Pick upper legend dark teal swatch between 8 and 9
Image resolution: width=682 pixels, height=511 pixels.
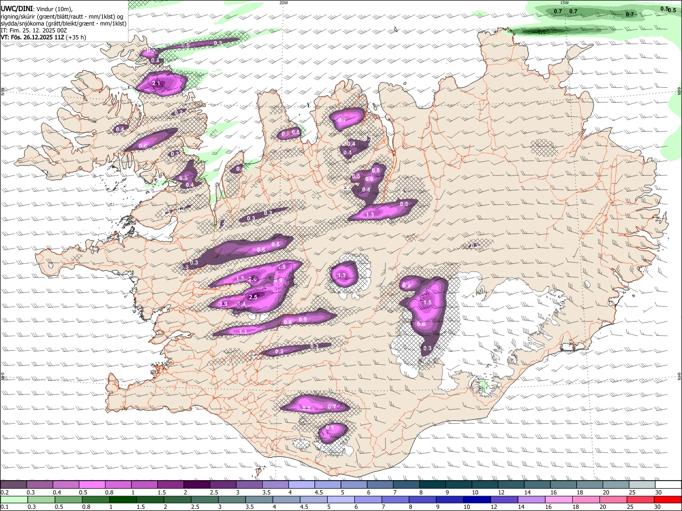(433, 484)
